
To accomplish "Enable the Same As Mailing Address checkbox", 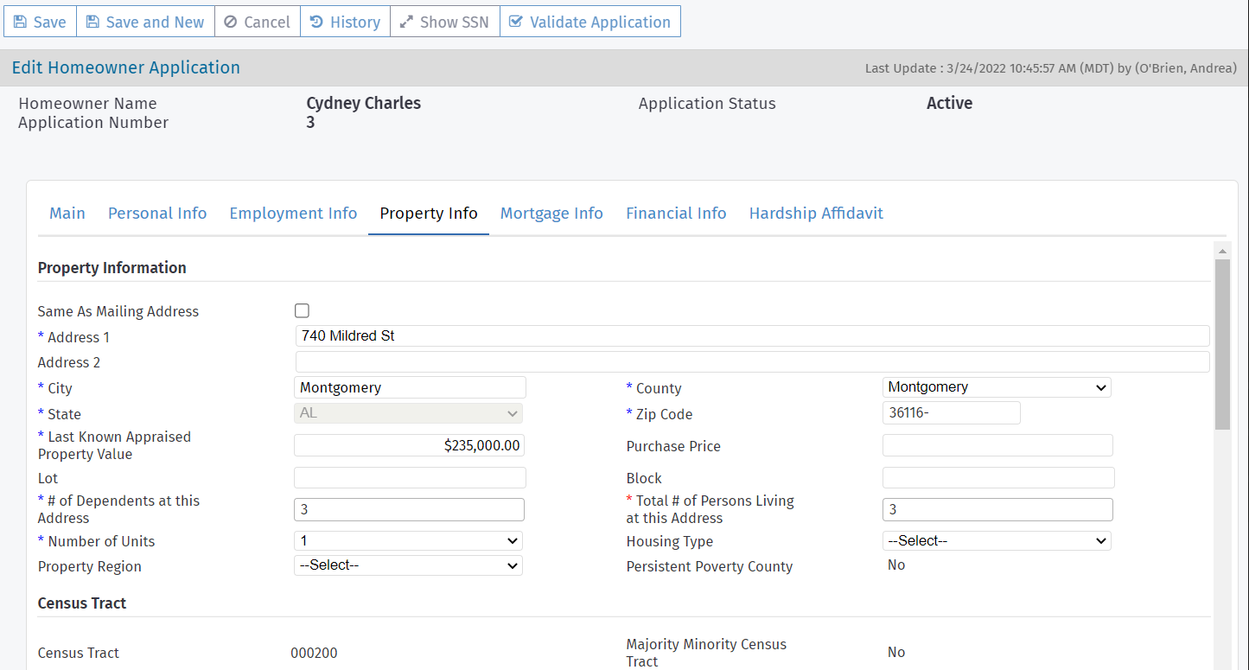I will click(x=302, y=310).
